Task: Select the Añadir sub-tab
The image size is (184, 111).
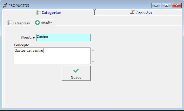Action: coord(43,23)
